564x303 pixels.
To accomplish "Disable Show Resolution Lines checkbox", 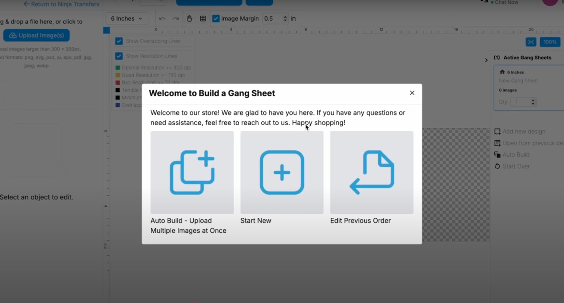I will (x=119, y=56).
